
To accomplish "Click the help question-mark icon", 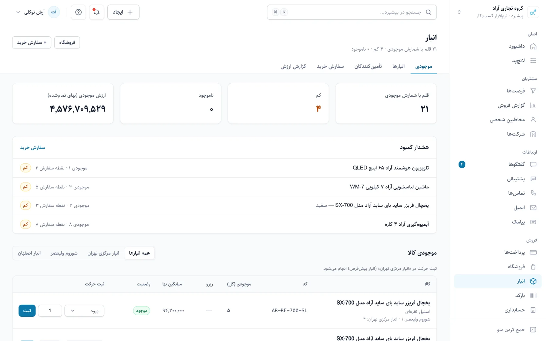I will coord(78,12).
